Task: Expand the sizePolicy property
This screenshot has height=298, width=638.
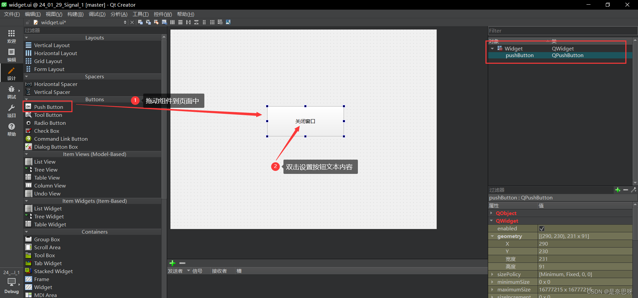Action: [492, 274]
